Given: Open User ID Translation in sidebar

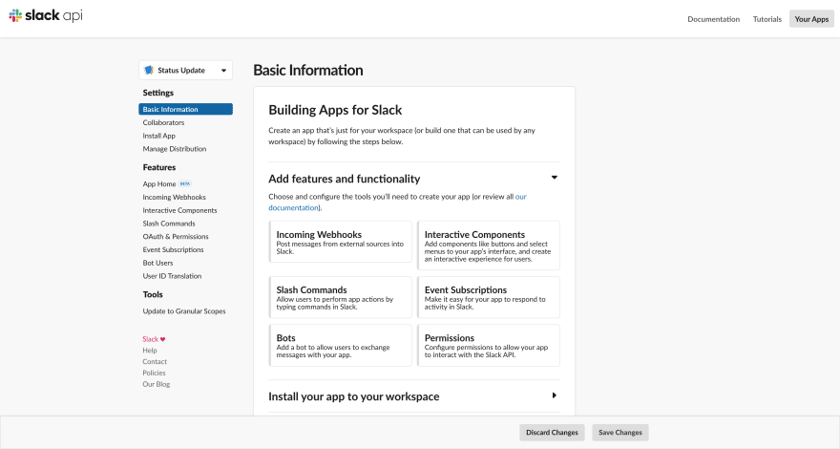Looking at the screenshot, I should 172,276.
